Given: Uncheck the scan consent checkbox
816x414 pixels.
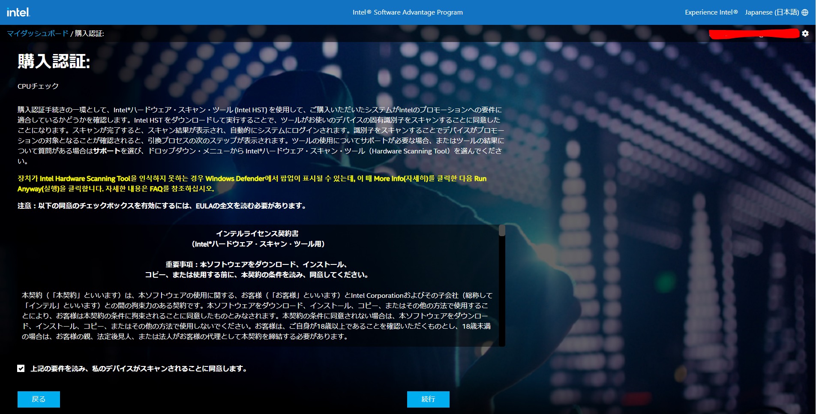Looking at the screenshot, I should tap(21, 369).
